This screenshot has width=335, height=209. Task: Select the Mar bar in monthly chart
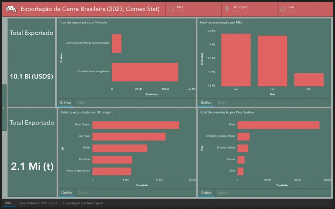(309, 80)
